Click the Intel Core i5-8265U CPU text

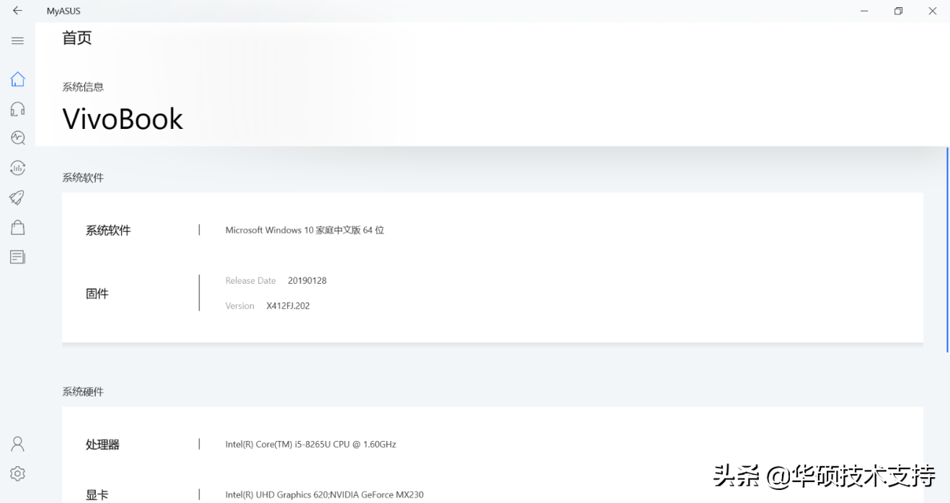point(311,445)
